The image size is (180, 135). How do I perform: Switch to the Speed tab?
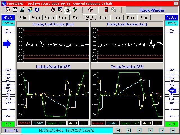pos(63,18)
